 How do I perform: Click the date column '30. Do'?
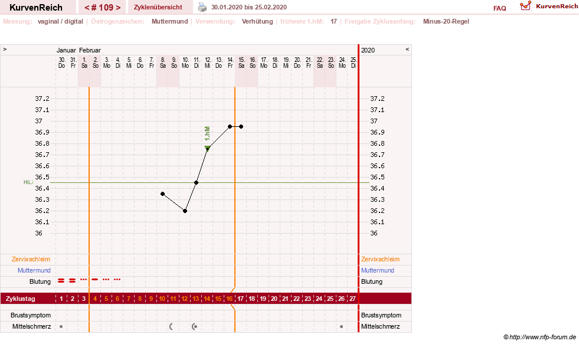tap(61, 63)
